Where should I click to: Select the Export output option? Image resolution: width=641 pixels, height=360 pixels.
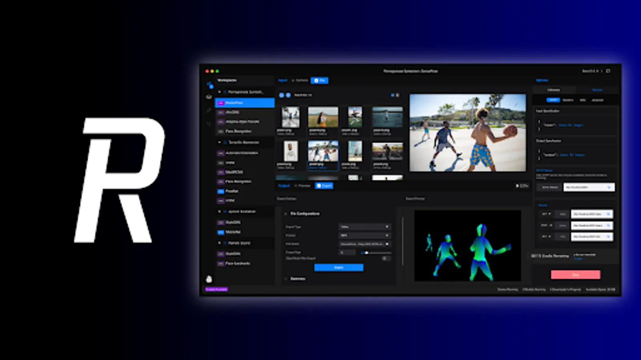tap(325, 186)
